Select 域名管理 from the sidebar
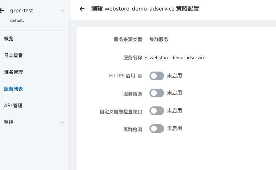This screenshot has width=276, height=170. [13, 72]
